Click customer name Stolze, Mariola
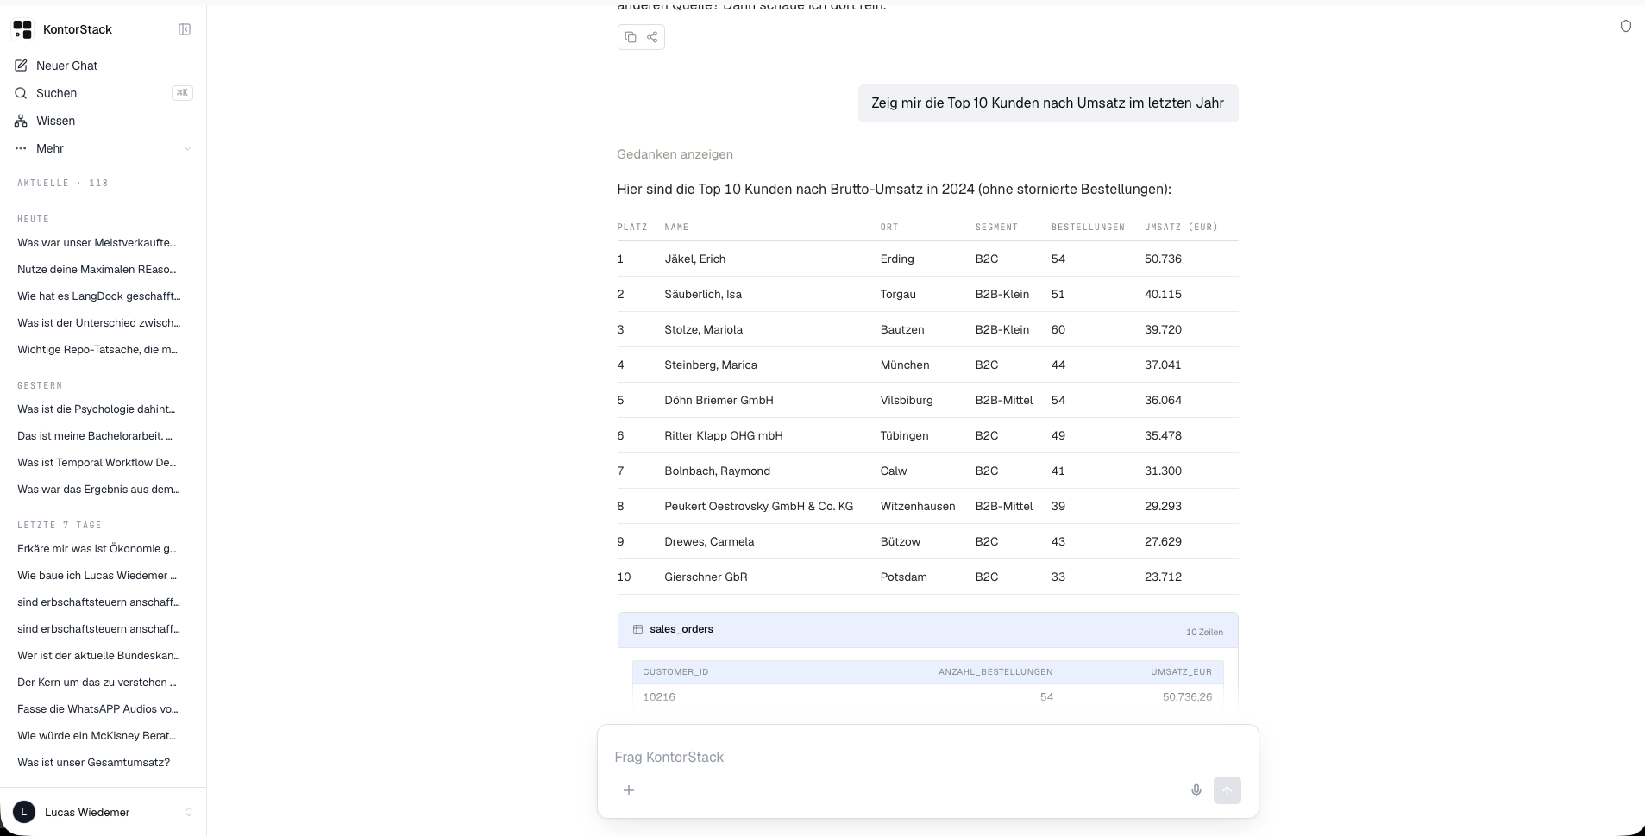The image size is (1645, 836). [703, 330]
